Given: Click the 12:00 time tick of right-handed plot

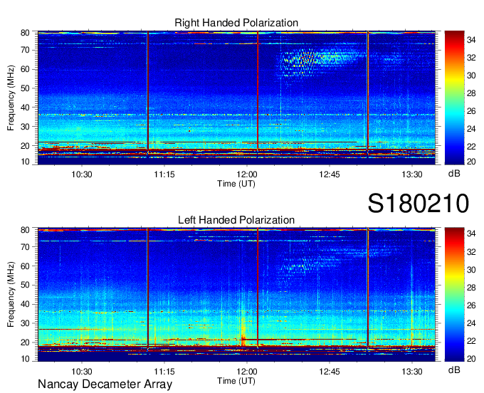Looking at the screenshot, I should [247, 174].
